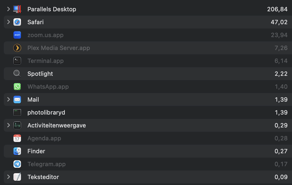Click the Telegram paper plane icon
The width and height of the screenshot is (292, 185).
click(x=17, y=164)
